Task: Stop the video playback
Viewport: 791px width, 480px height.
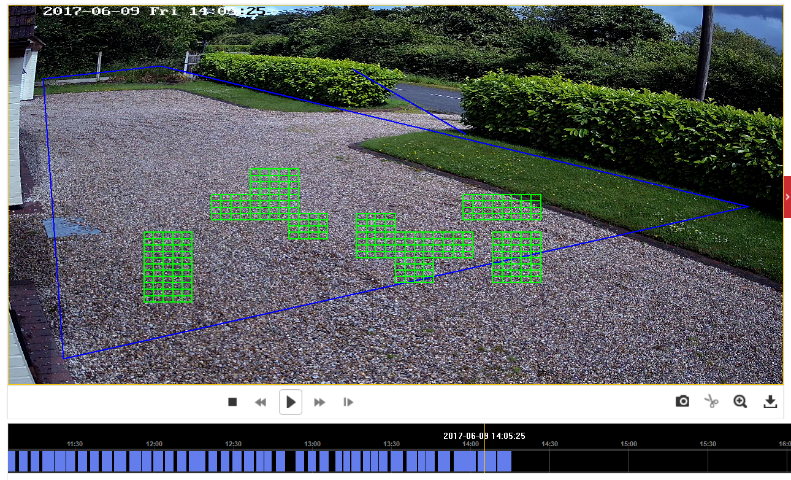Action: coord(232,402)
